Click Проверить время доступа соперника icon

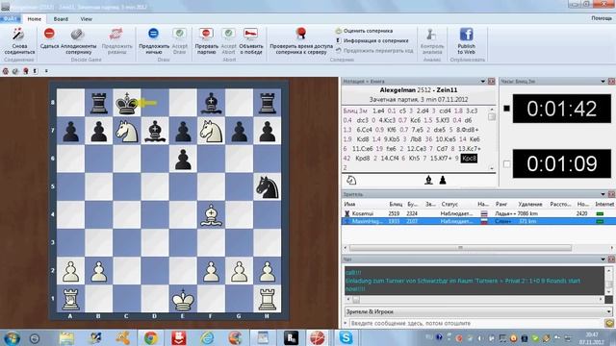(x=301, y=34)
